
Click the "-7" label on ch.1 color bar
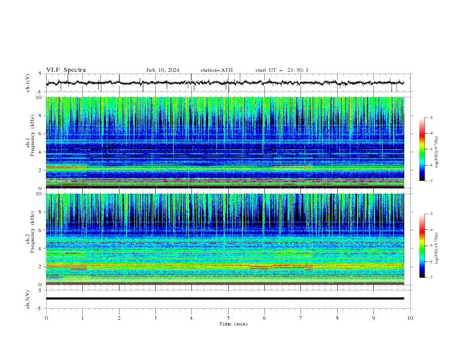(x=430, y=181)
